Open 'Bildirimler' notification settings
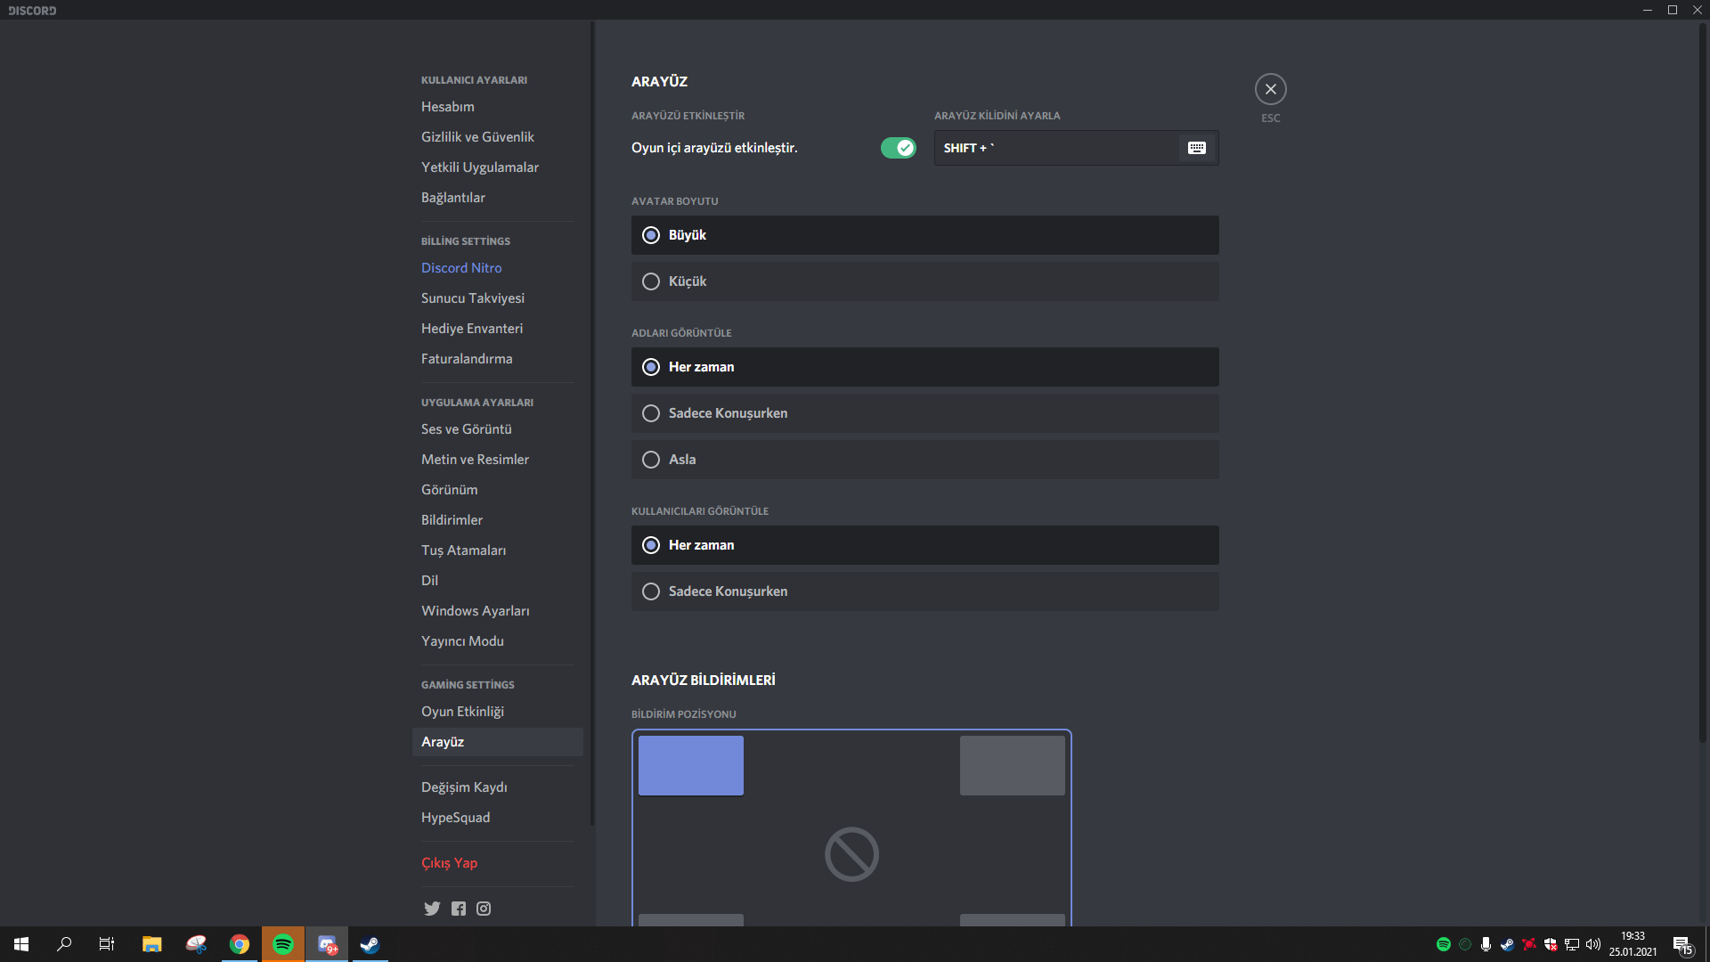1710x962 pixels. click(497, 520)
